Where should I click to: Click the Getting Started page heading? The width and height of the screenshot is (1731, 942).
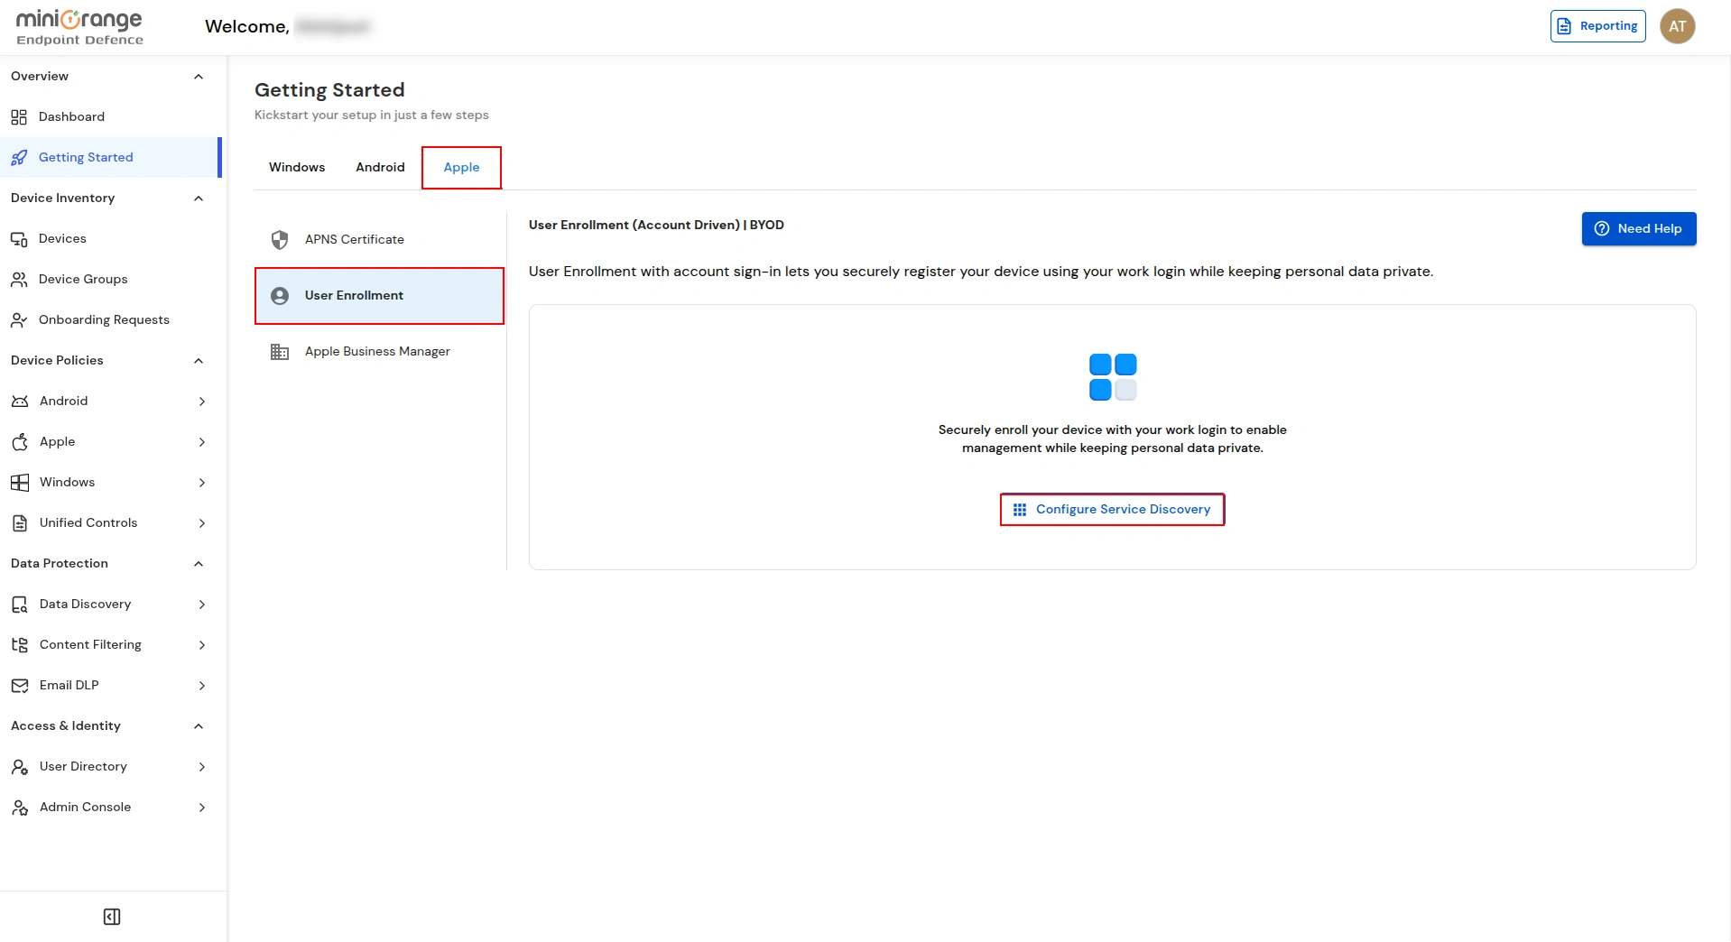(x=329, y=90)
